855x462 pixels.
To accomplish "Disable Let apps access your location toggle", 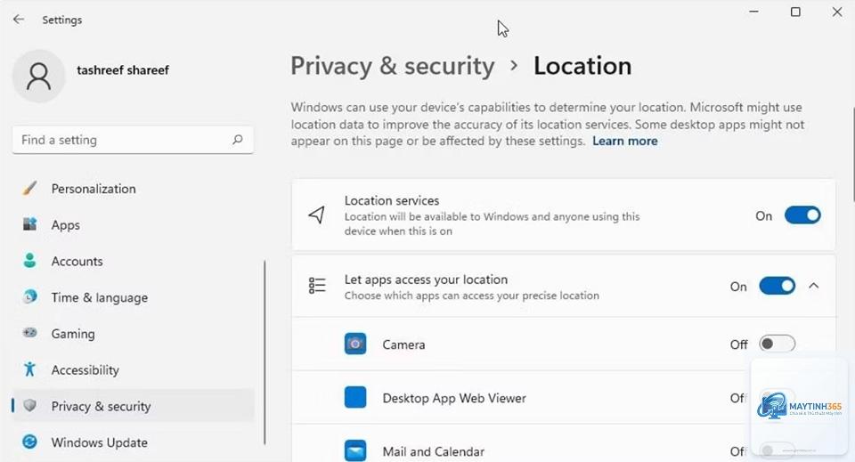I will coord(777,286).
